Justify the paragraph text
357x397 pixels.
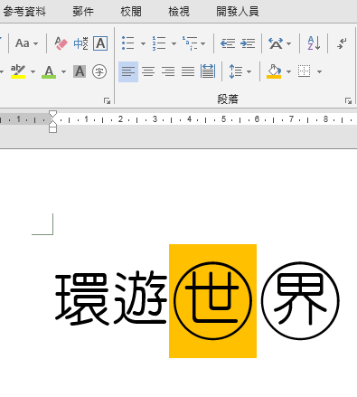(x=188, y=71)
